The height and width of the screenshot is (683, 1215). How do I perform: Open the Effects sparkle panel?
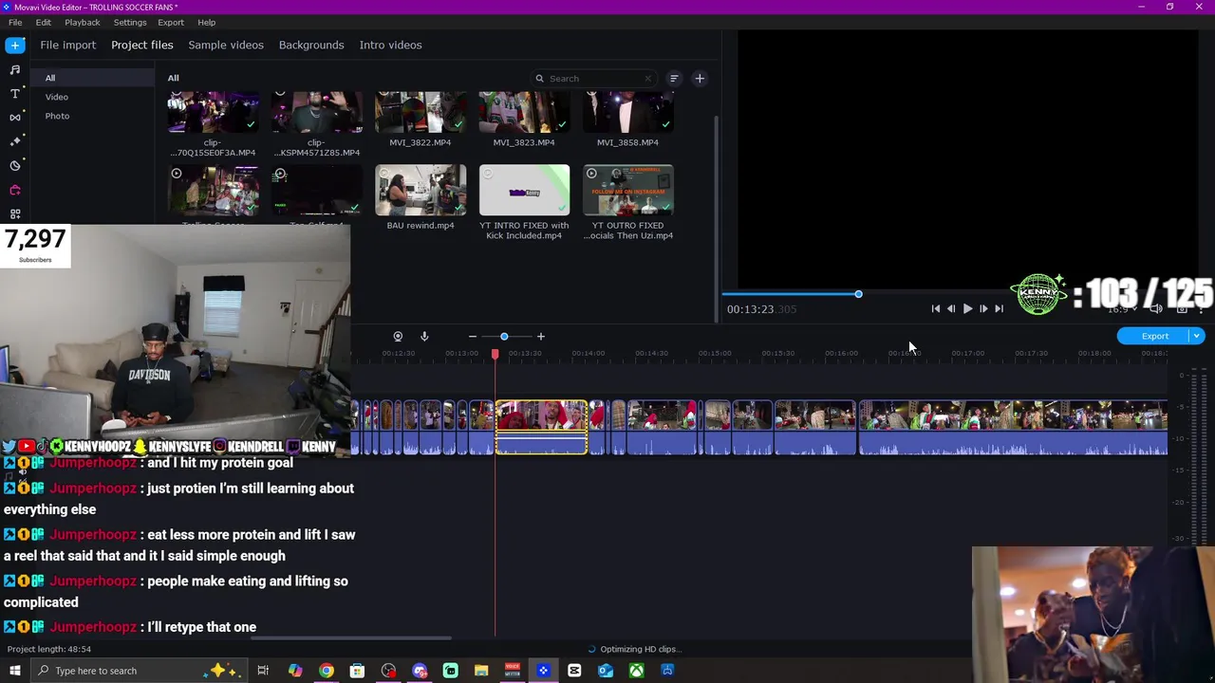tap(15, 141)
